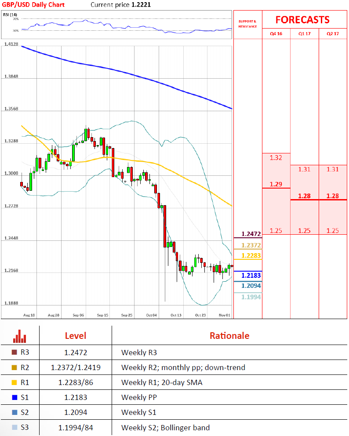This screenshot has width=349, height=436.
Task: Click the Oct 13 date axis label
Action: (x=176, y=315)
